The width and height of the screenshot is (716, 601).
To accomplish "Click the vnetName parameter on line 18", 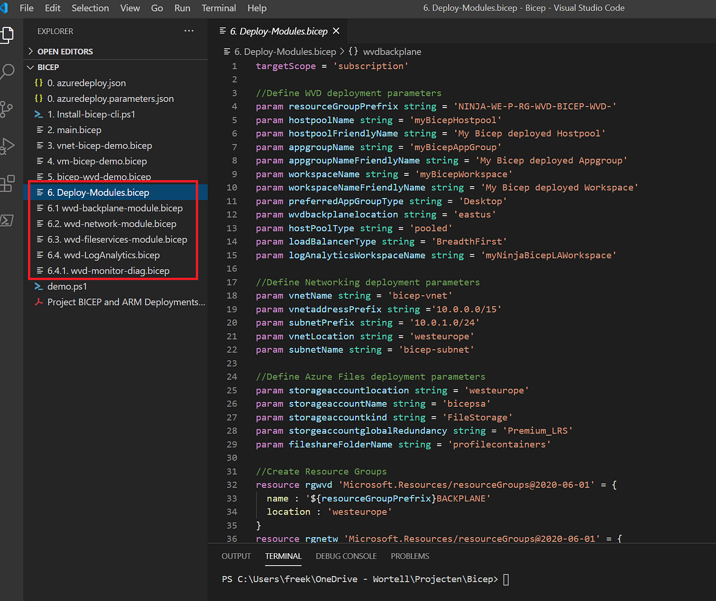I will coord(310,296).
